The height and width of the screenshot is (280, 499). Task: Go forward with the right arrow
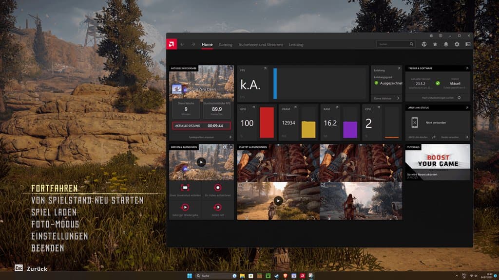193,44
